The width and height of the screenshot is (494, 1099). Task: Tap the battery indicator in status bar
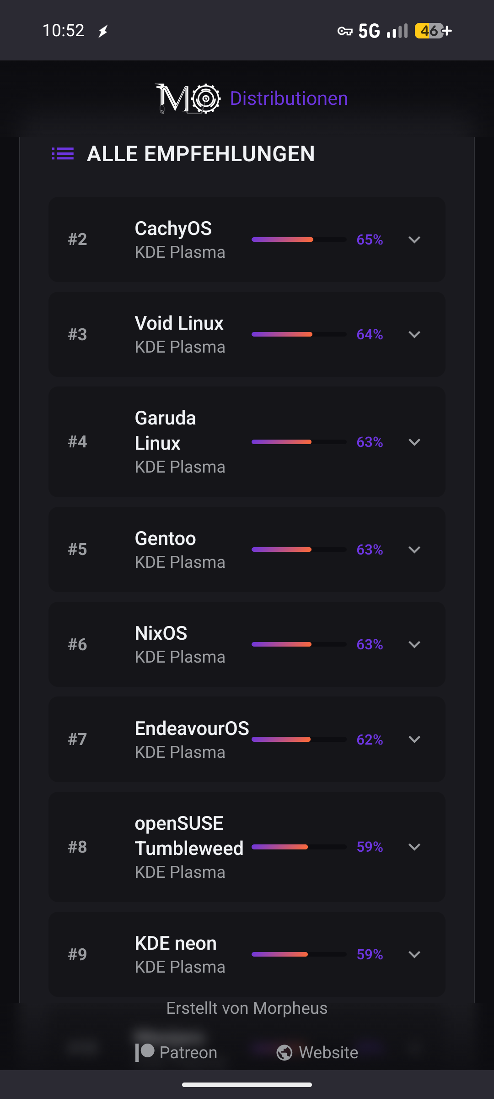(x=432, y=31)
